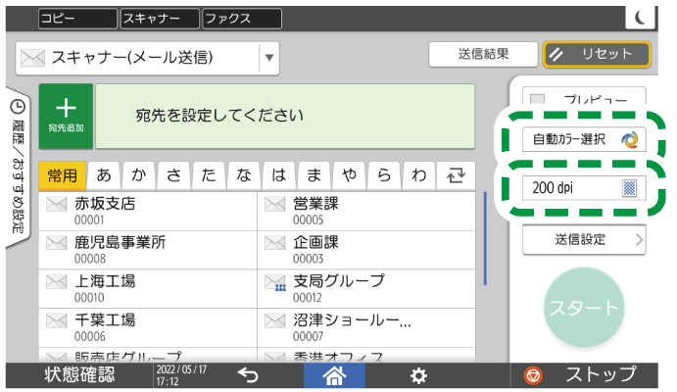Tap the リセット button
Screen dimensions: 677x392
coord(597,55)
